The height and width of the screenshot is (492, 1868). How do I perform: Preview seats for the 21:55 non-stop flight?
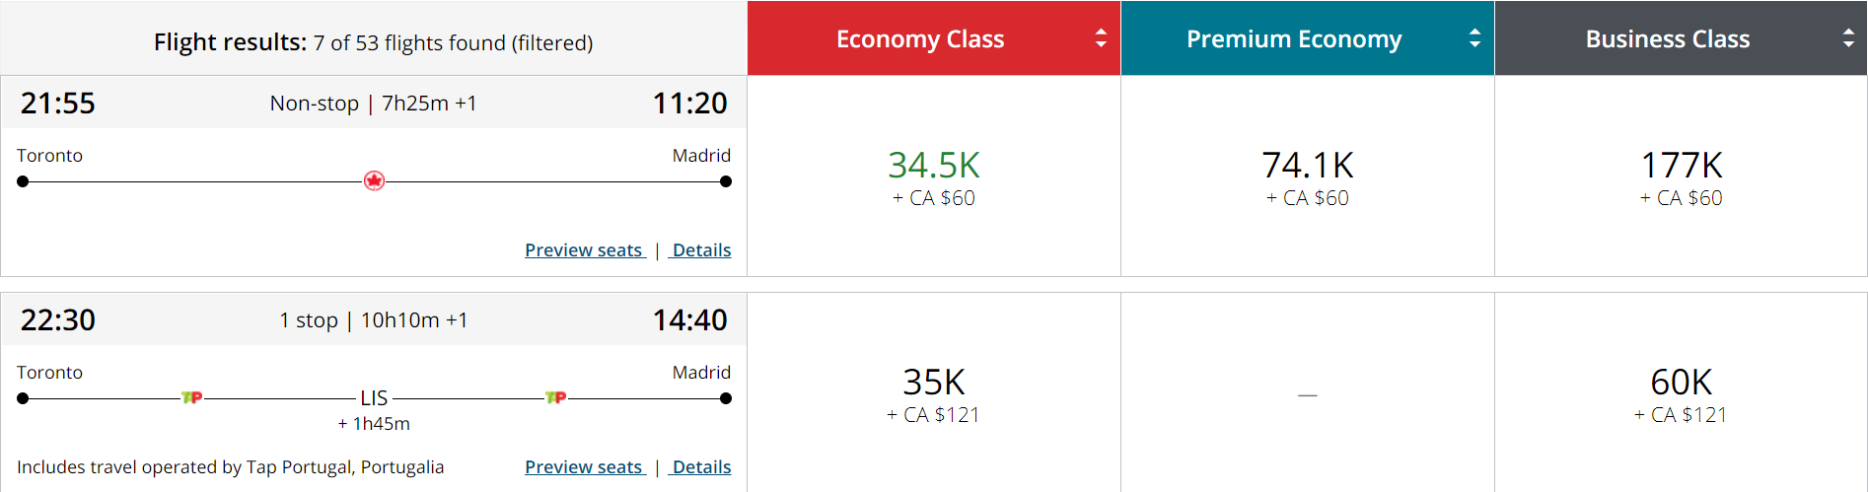(x=584, y=250)
